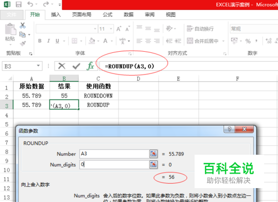Apply comma thousands separator style
Viewport: 278px width, 202px height.
256,41
